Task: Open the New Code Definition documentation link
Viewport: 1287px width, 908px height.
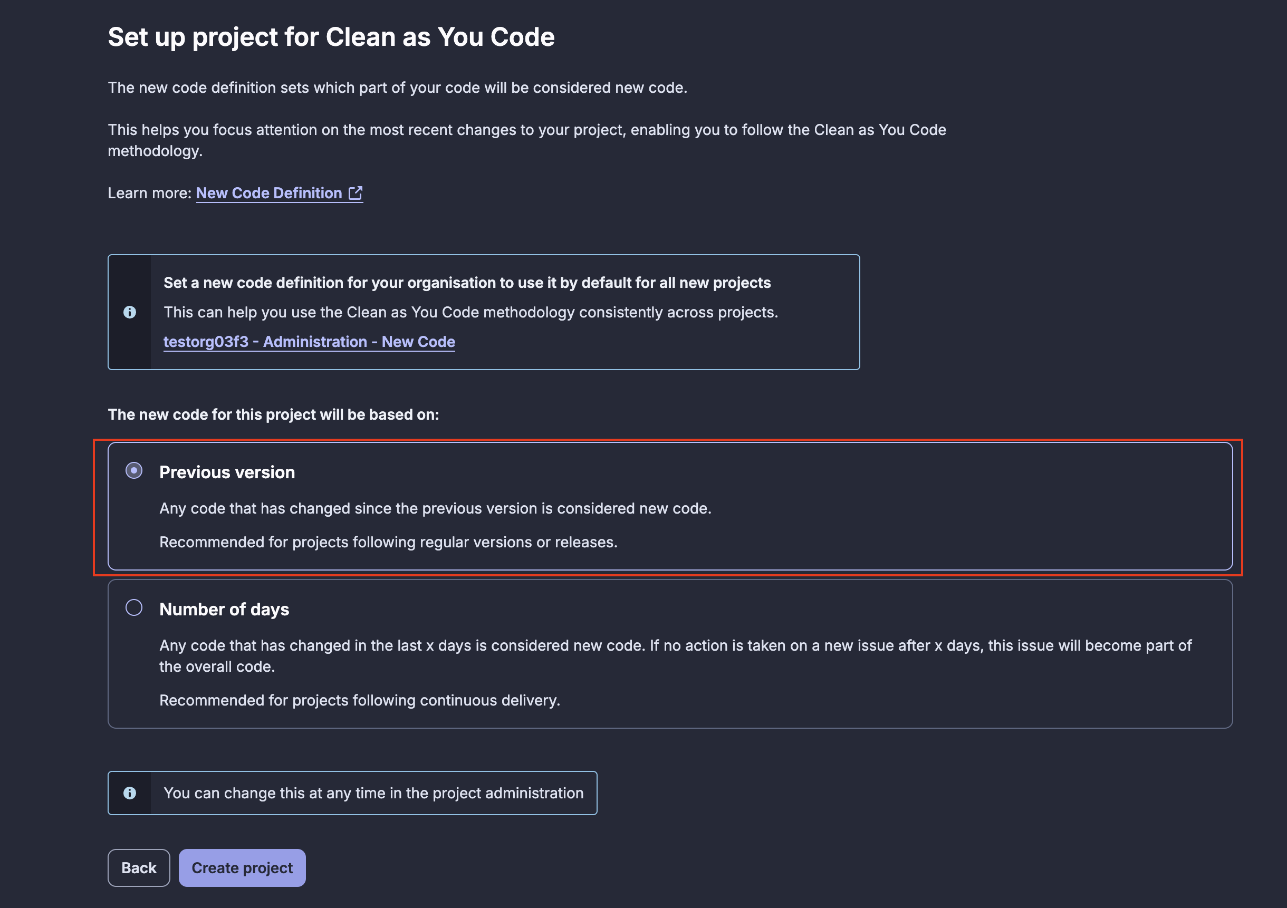Action: click(x=269, y=193)
